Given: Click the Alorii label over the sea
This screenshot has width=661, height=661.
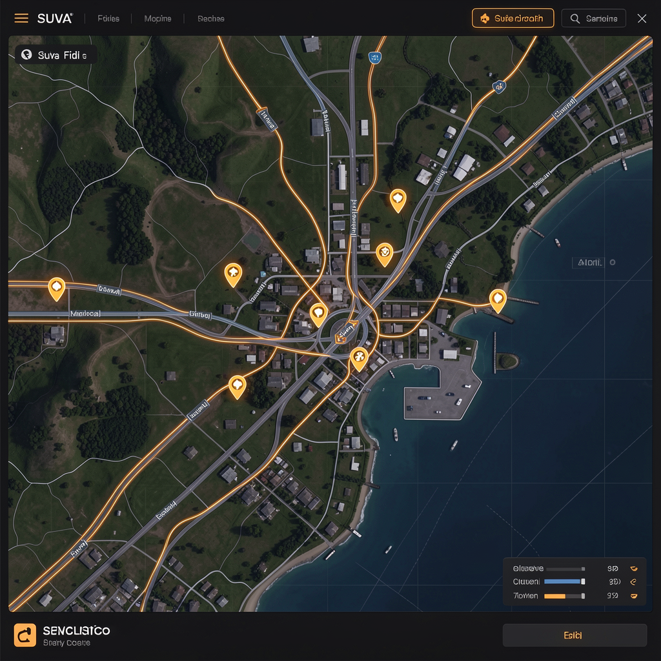Looking at the screenshot, I should (589, 262).
